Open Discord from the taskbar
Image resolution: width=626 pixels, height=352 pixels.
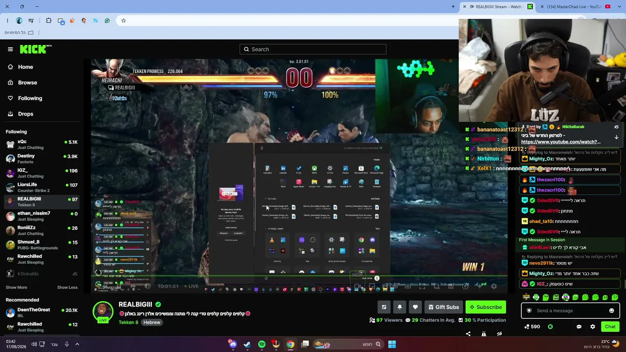tap(233, 344)
